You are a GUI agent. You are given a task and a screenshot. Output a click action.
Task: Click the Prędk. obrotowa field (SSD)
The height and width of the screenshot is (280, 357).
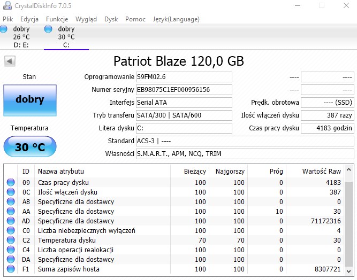pos(328,103)
